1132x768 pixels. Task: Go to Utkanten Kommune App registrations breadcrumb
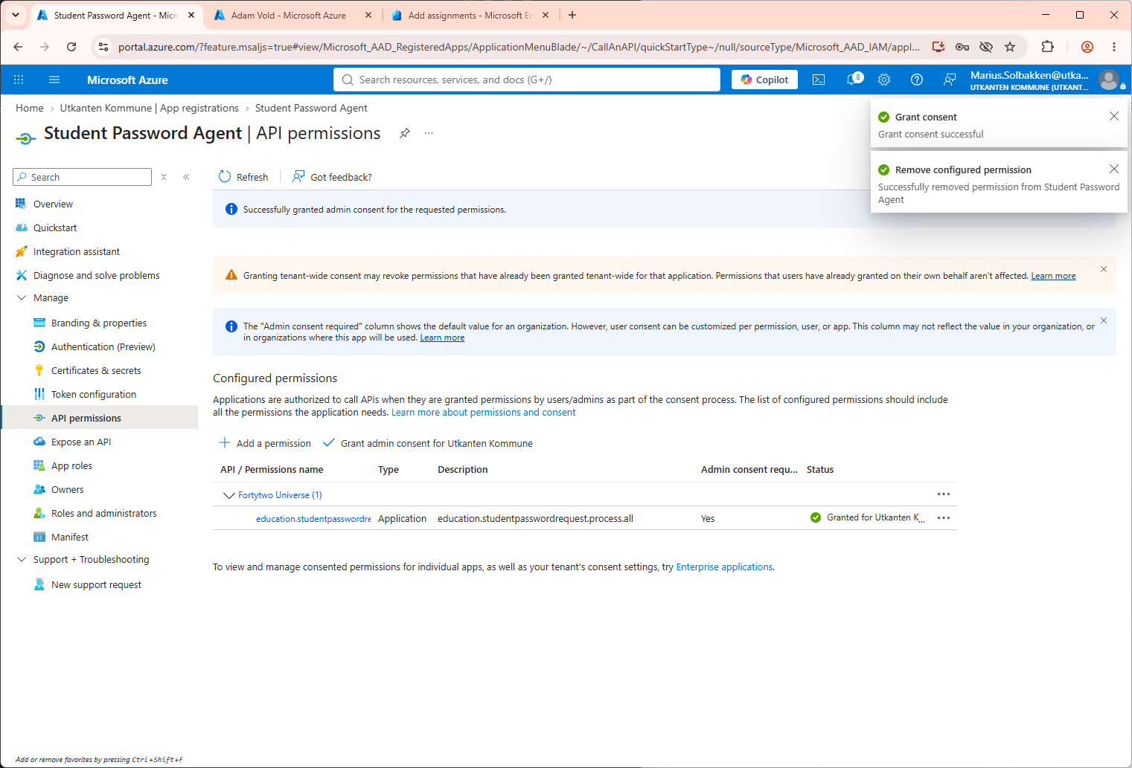click(x=150, y=108)
